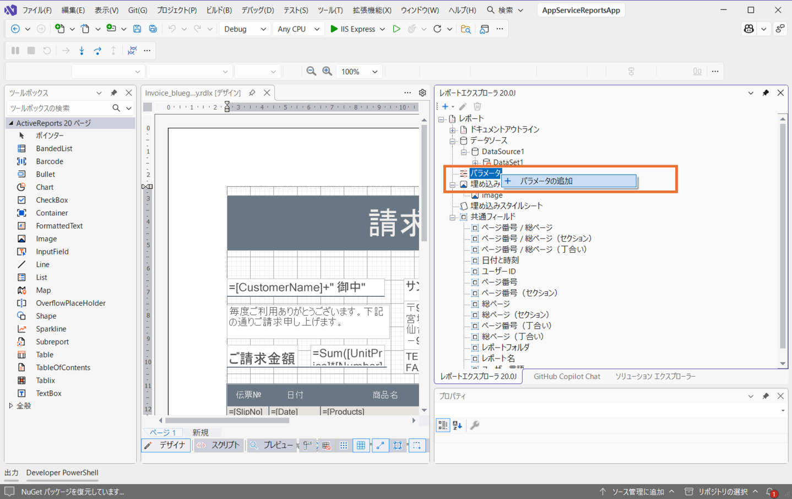This screenshot has width=792, height=499.
Task: Collapse the 共通フィールド tree node
Action: pos(452,217)
